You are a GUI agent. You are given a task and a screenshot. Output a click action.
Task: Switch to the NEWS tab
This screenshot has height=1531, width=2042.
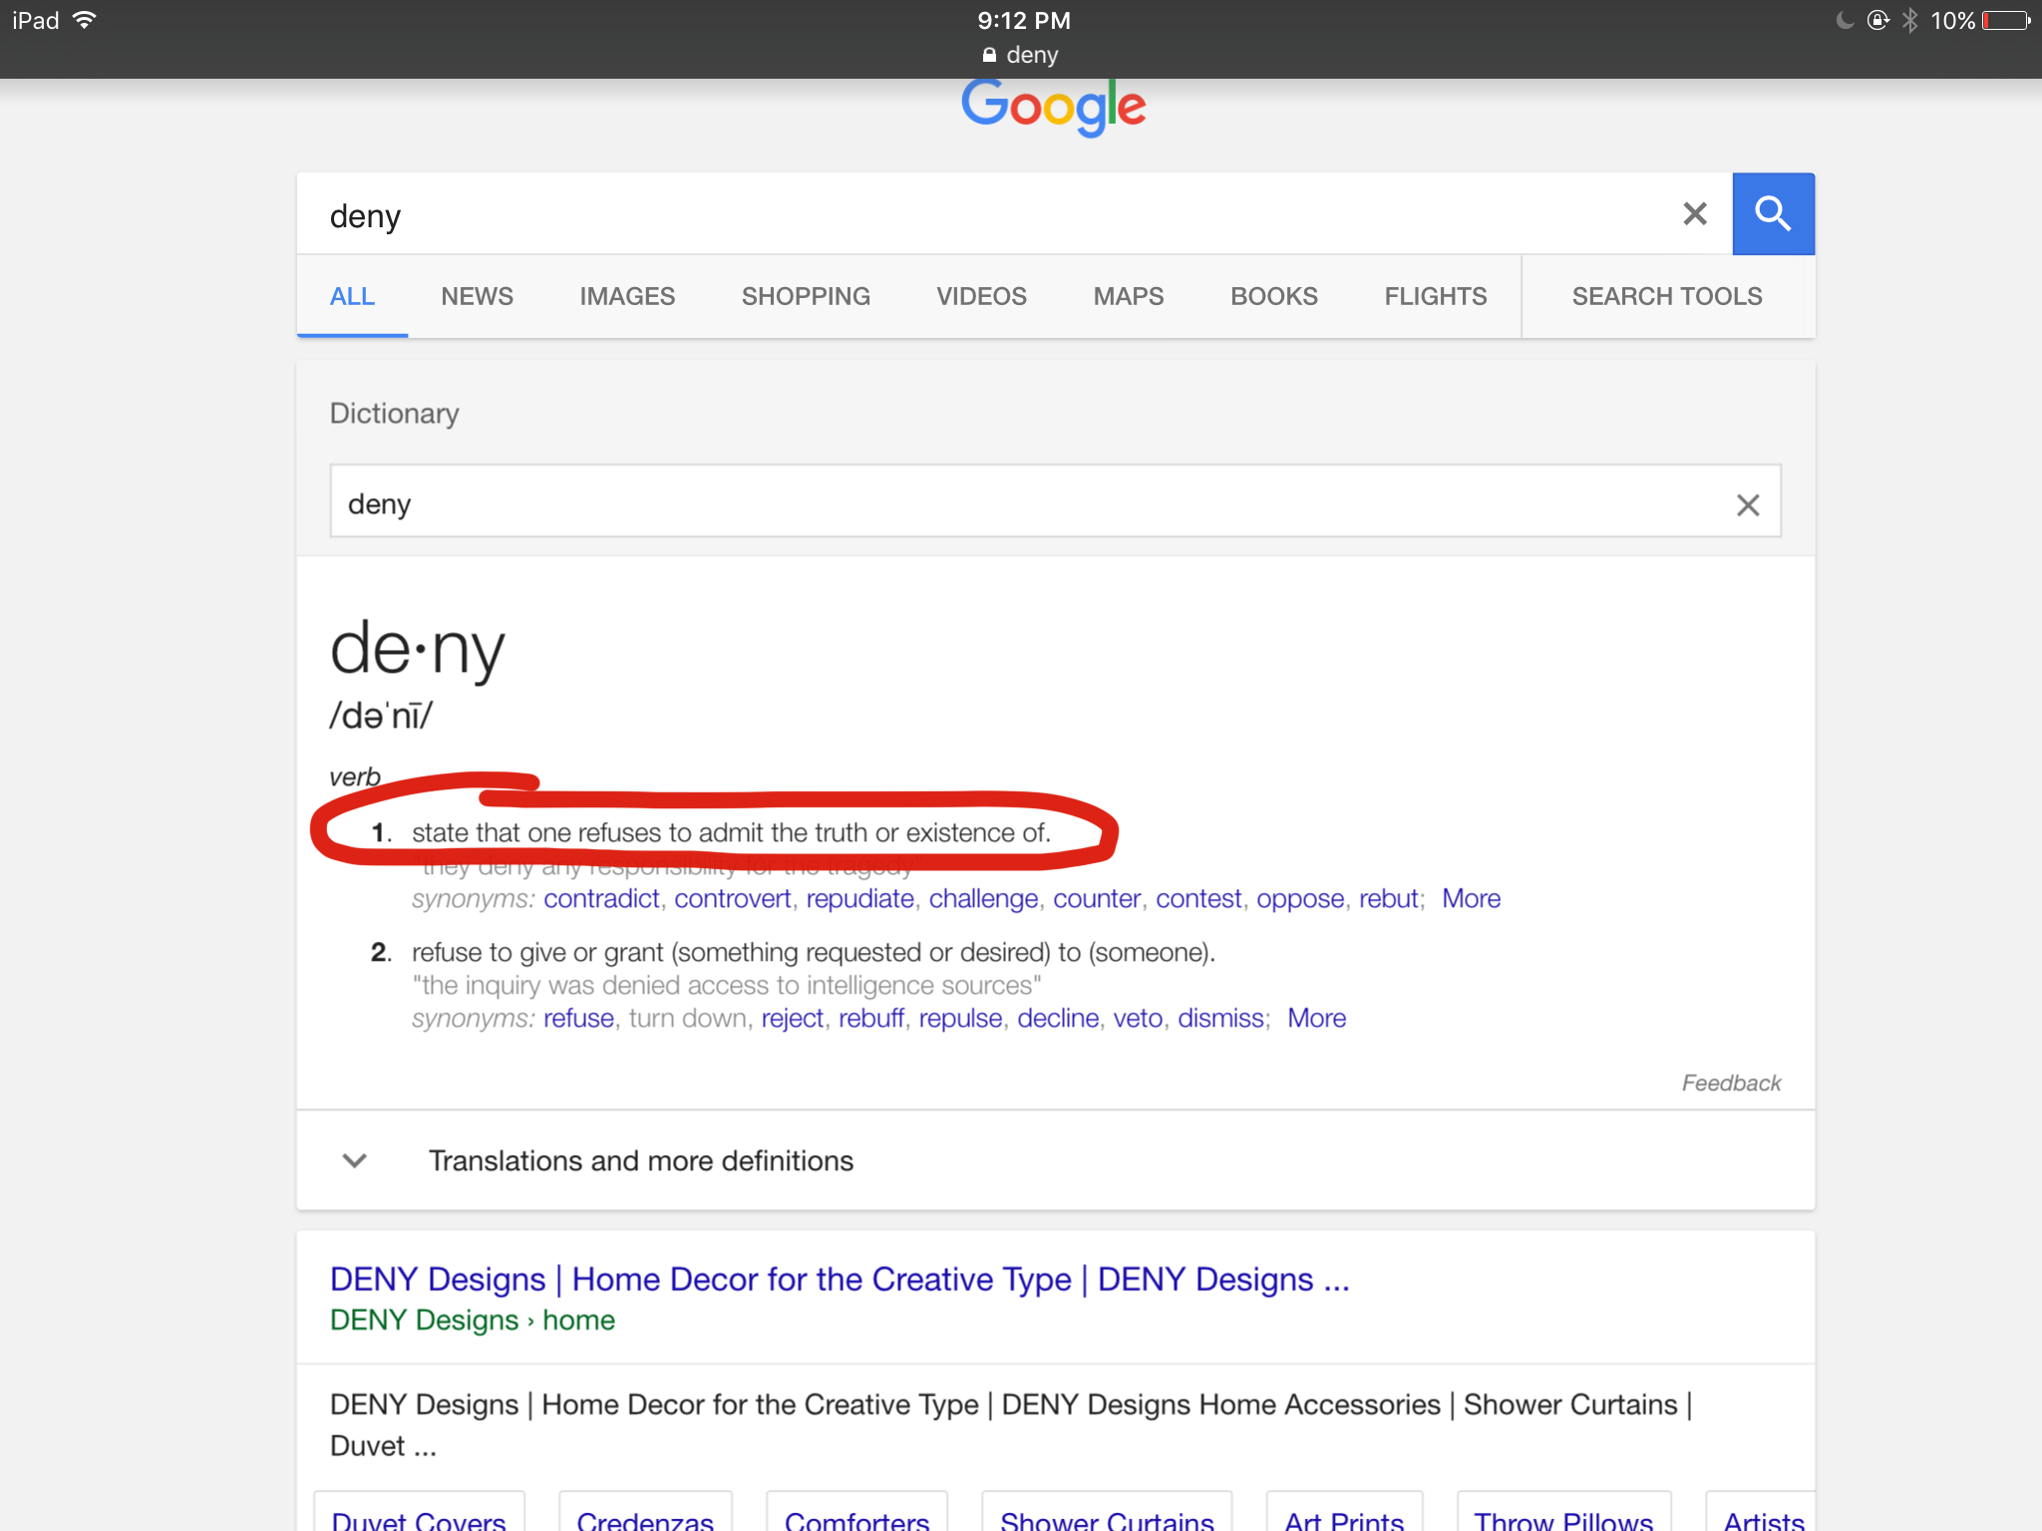tap(477, 296)
